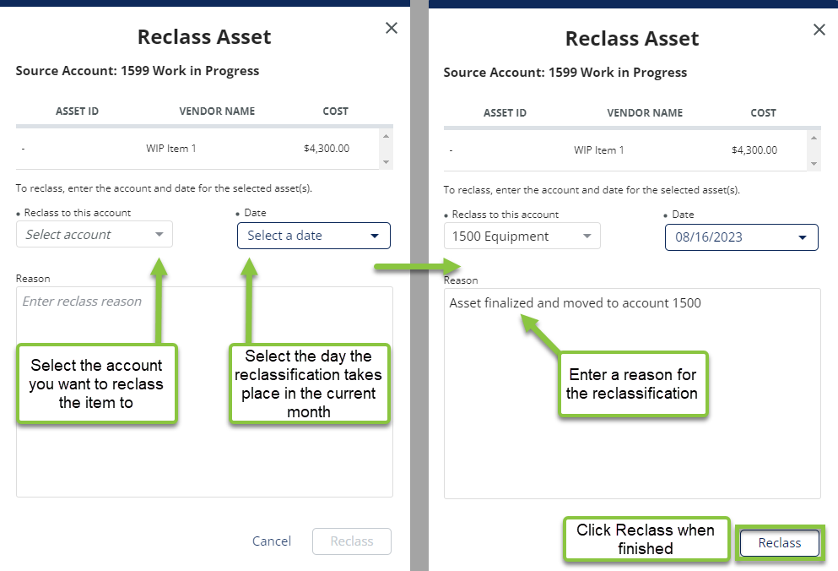Open the 08/16/2023 date dropdown
The width and height of the screenshot is (838, 571).
coord(741,237)
